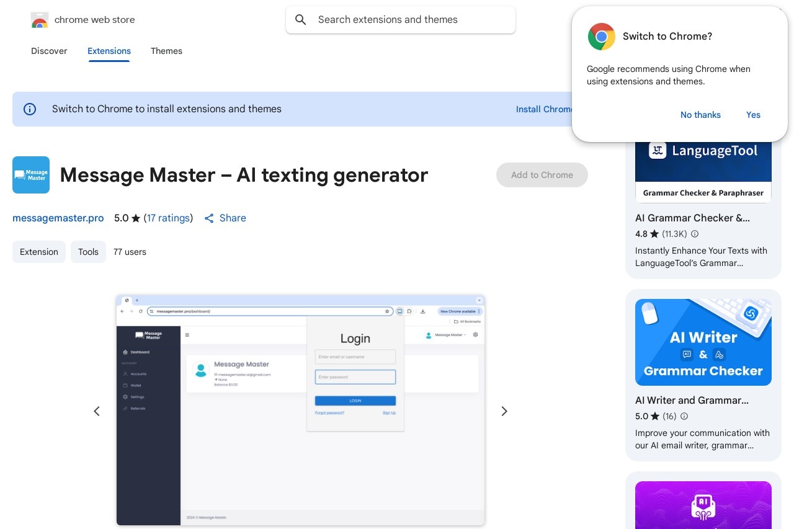This screenshot has width=794, height=529.
Task: Click the Extension category chip
Action: 39,252
